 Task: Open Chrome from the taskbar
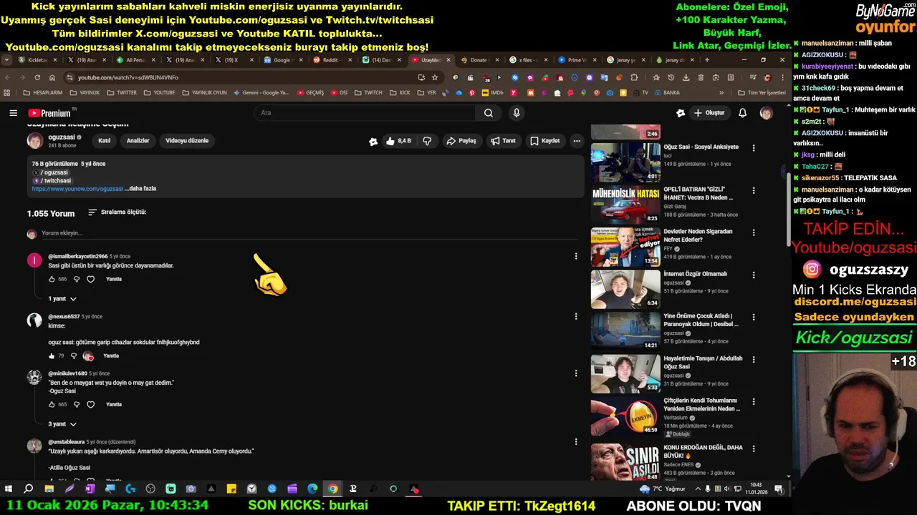click(x=332, y=489)
